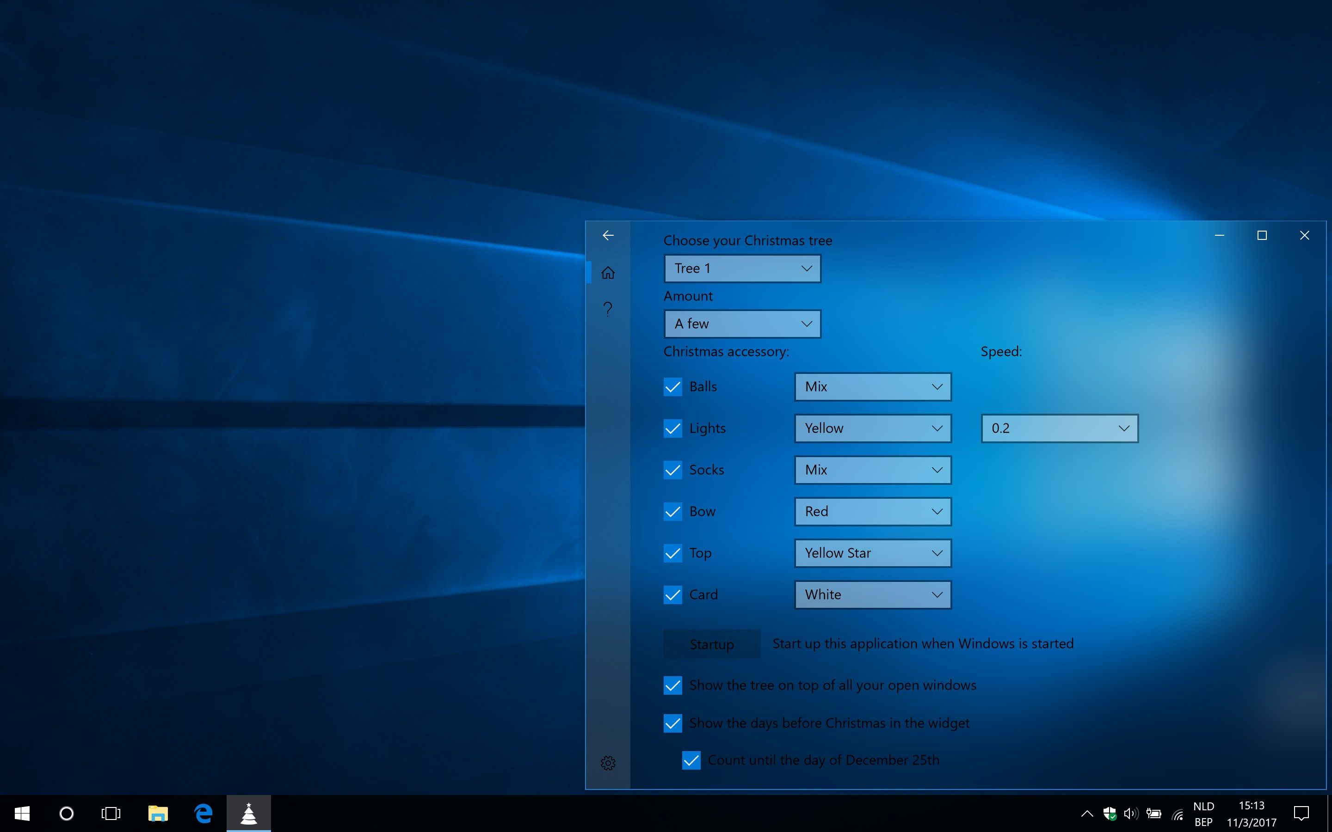Image resolution: width=1332 pixels, height=832 pixels.
Task: Open Top dropdown showing Yellow Star
Action: [x=873, y=553]
